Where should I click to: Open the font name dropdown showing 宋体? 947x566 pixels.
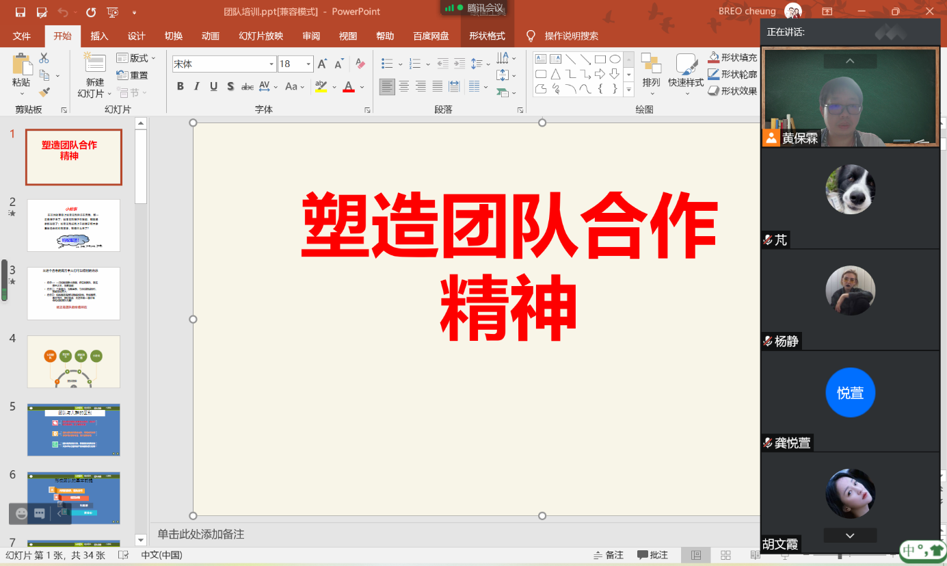click(271, 64)
